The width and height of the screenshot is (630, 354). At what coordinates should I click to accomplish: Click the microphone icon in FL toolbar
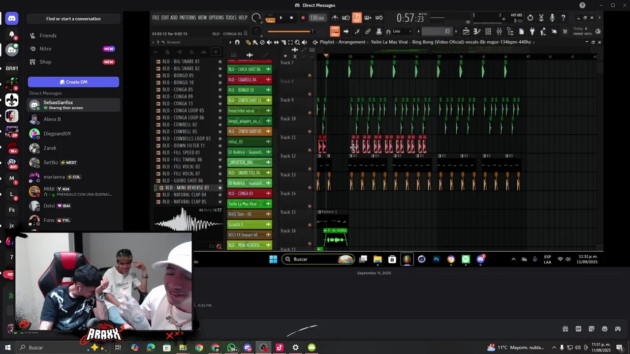pos(552,18)
